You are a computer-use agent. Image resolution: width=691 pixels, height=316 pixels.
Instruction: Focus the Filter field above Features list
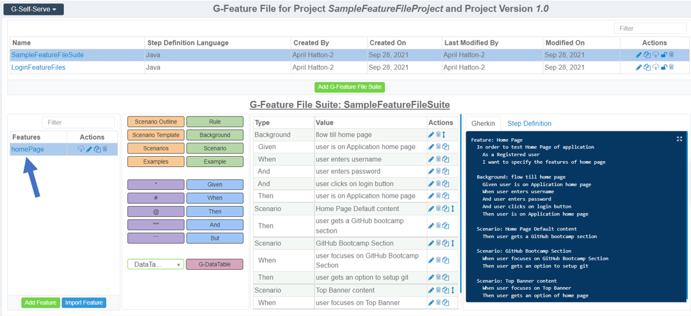click(x=78, y=122)
